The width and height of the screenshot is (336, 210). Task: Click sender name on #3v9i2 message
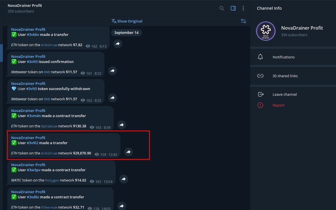pyautogui.click(x=28, y=138)
